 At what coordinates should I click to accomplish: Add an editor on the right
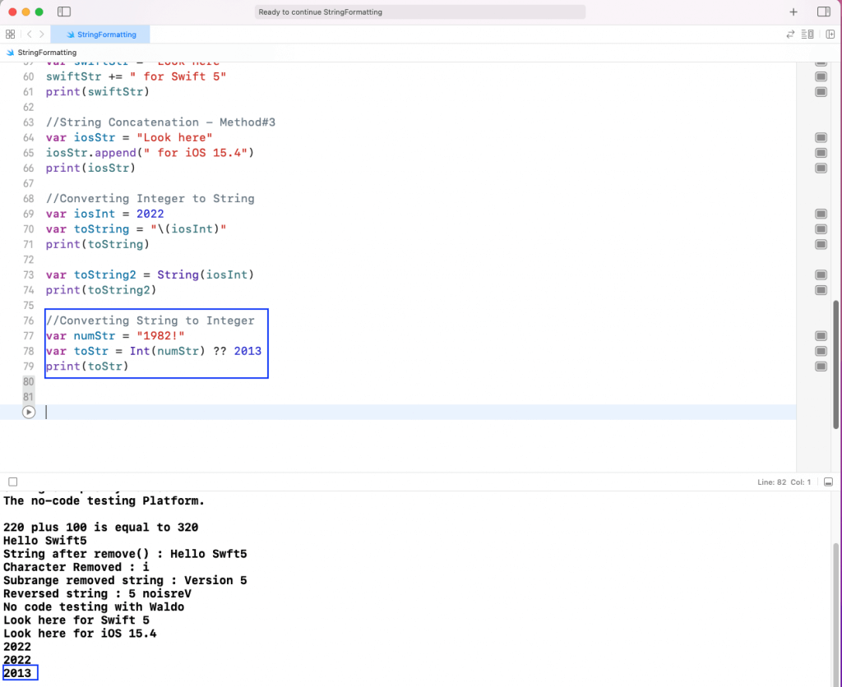[x=830, y=35]
